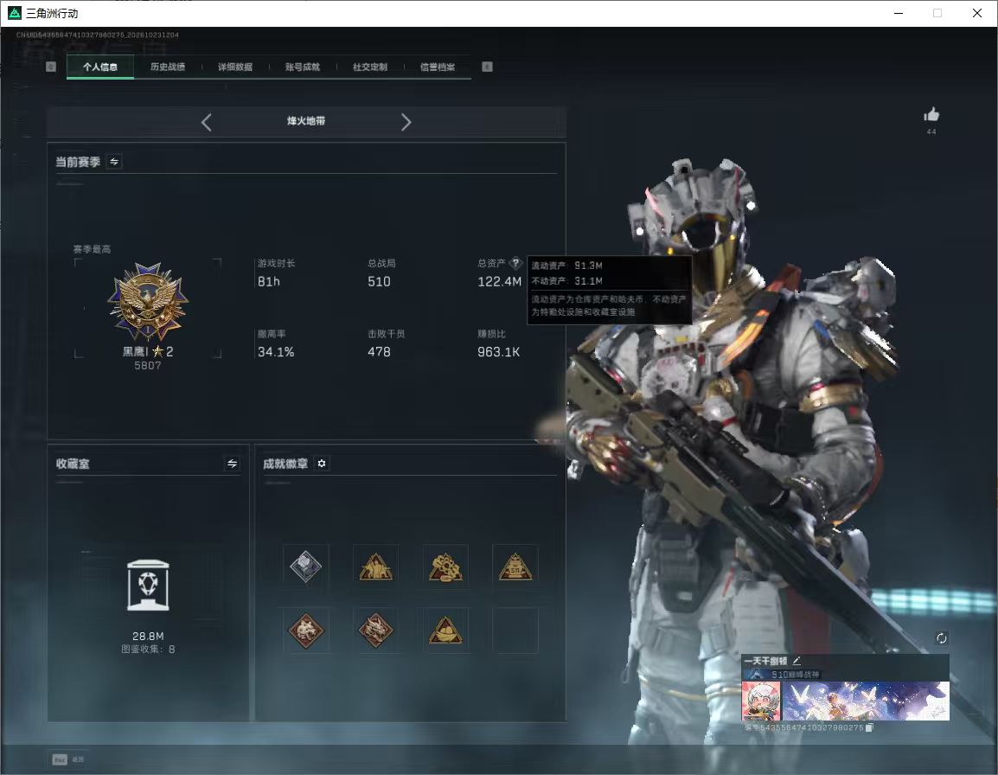Copy the player ID number

point(869,727)
